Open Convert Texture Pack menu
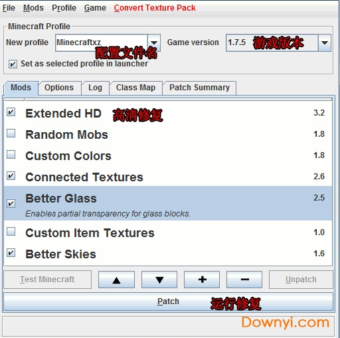Image resolution: width=340 pixels, height=338 pixels. [x=155, y=8]
